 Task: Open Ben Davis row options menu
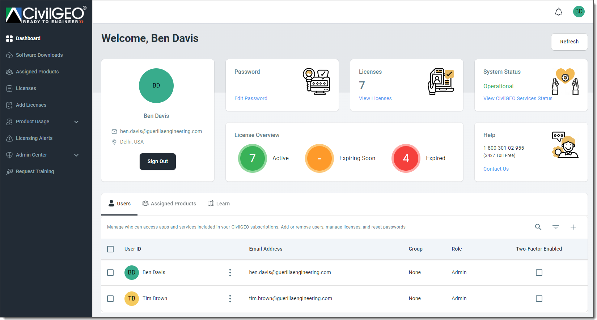click(230, 273)
